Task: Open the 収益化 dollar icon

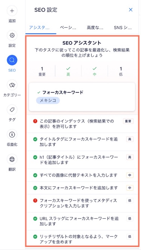Action: 12,134
